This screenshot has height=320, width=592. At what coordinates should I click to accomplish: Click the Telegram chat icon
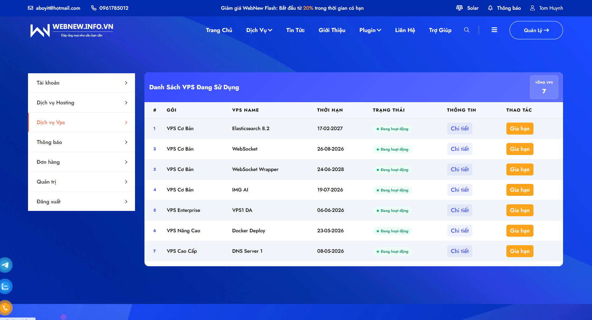pyautogui.click(x=5, y=265)
